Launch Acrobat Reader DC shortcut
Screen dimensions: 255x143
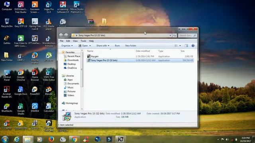7,92
